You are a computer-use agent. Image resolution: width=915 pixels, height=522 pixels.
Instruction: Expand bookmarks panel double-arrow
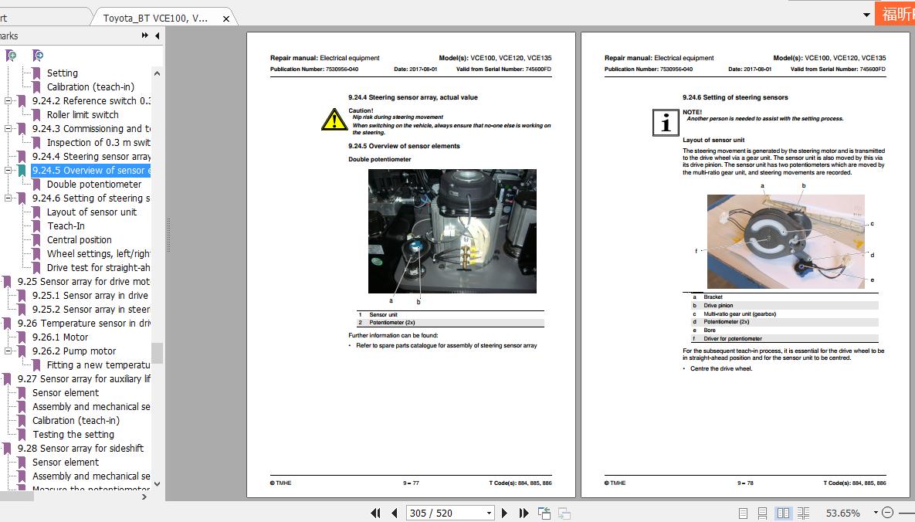point(144,36)
